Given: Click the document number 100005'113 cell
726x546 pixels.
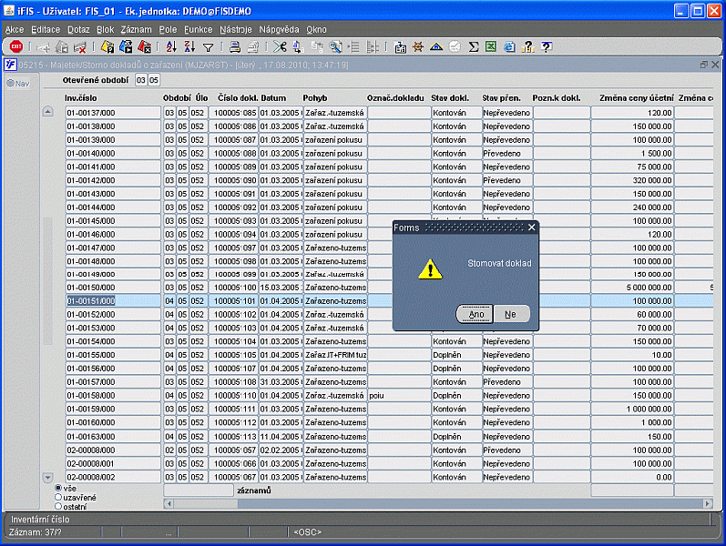Looking at the screenshot, I should coord(233,436).
